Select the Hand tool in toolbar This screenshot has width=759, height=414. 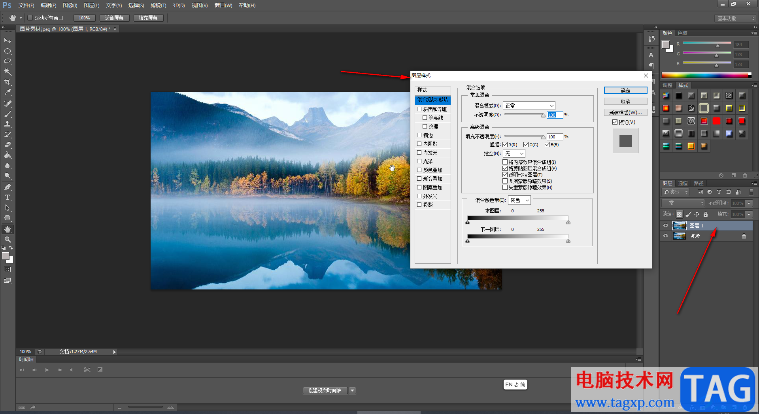coord(8,229)
